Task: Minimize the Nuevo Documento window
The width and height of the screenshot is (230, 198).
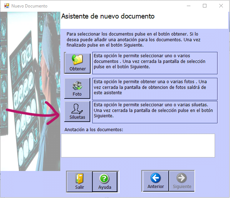Action: coord(188,6)
